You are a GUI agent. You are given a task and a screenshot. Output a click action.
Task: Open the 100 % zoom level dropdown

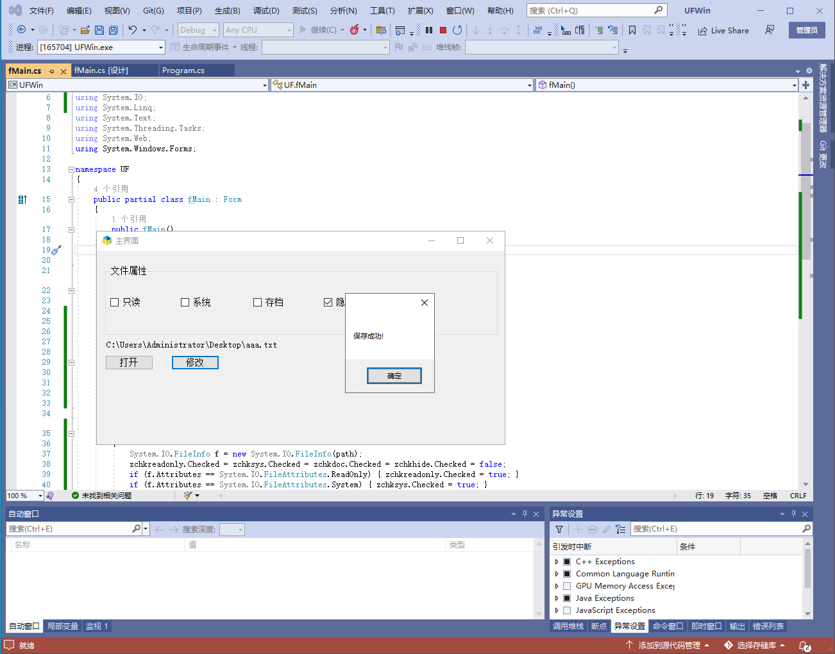point(25,496)
